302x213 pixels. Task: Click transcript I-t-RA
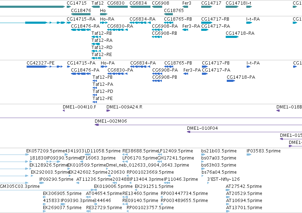pos(253,19)
